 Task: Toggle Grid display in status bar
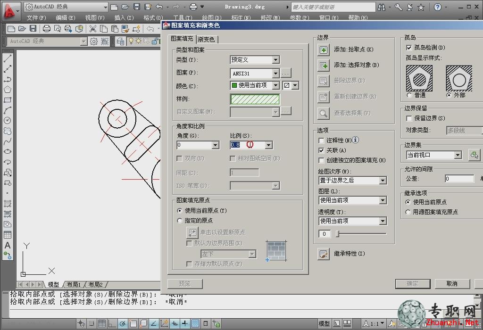click(x=102, y=323)
